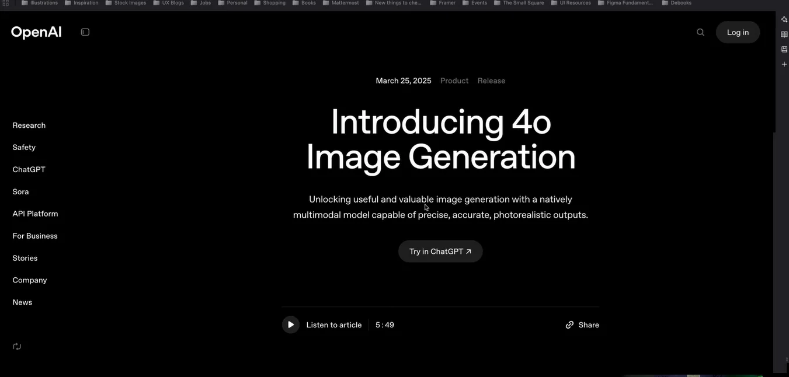Open the Stock Images bookmark folder
Image resolution: width=789 pixels, height=377 pixels.
coord(126,3)
